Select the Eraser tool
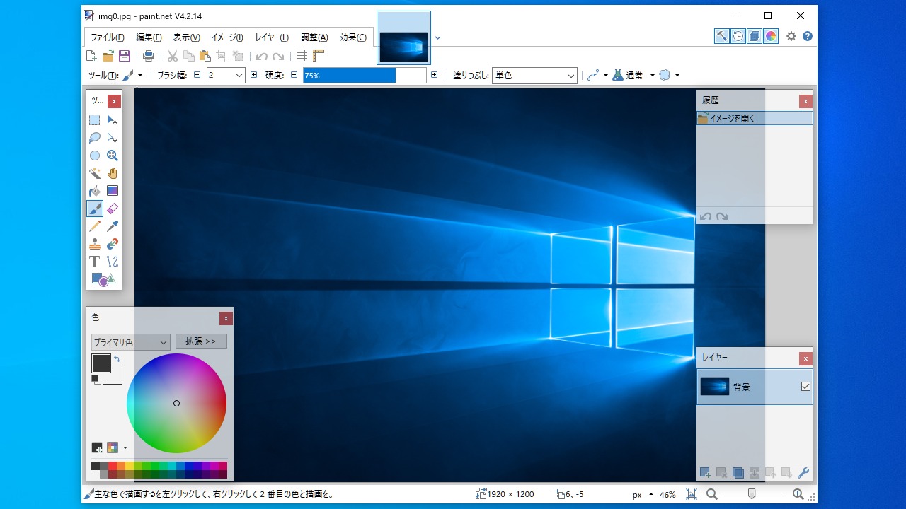Image resolution: width=906 pixels, height=509 pixels. pyautogui.click(x=113, y=209)
